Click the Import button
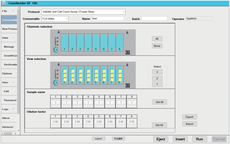 (x=190, y=124)
